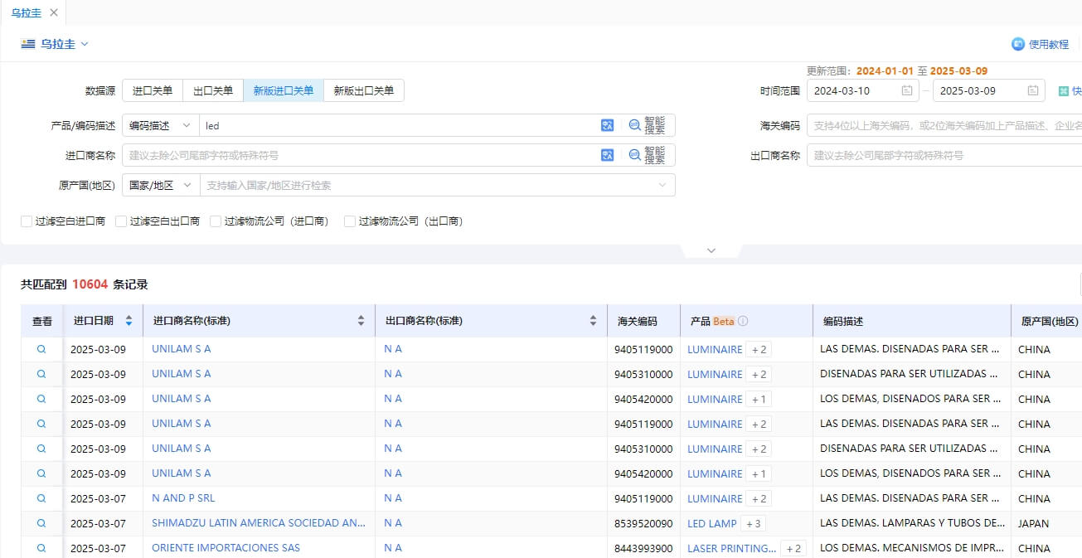Open the 国家/地区 origin type dropdown
This screenshot has height=558, width=1082.
point(160,185)
